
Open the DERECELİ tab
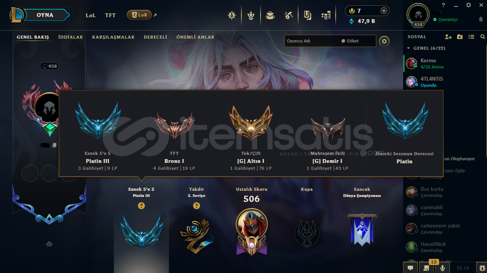click(156, 37)
